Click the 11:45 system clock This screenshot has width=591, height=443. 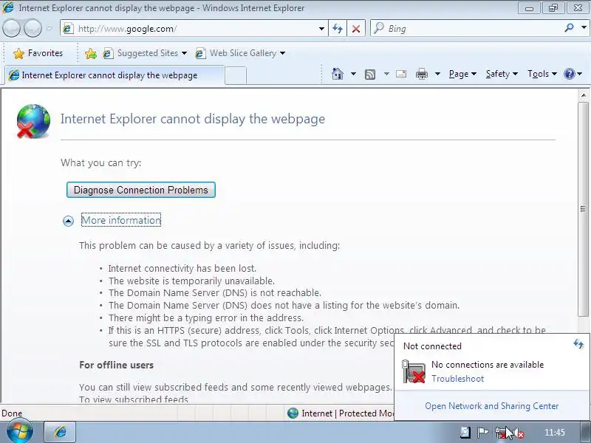555,433
